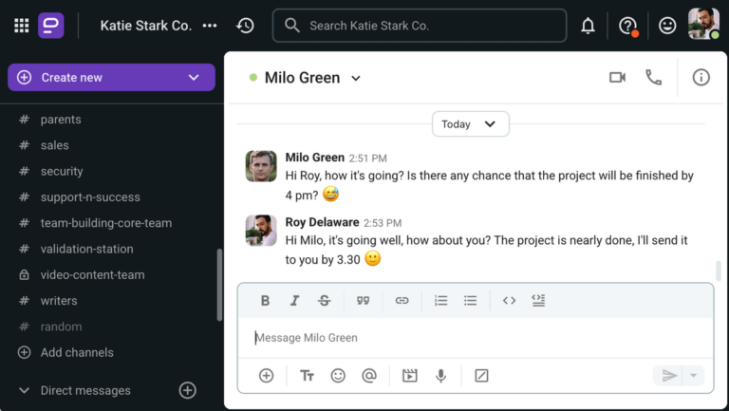
Task: Switch to the video-content-team channel
Action: pyautogui.click(x=92, y=275)
